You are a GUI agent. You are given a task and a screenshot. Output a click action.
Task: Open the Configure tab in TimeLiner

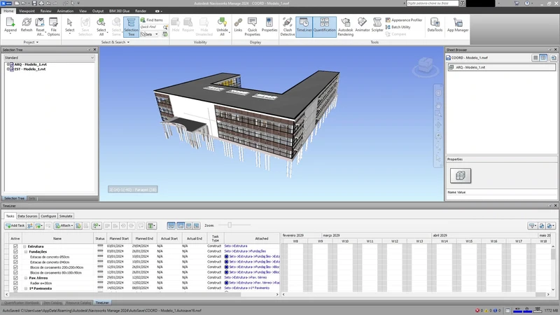point(48,216)
